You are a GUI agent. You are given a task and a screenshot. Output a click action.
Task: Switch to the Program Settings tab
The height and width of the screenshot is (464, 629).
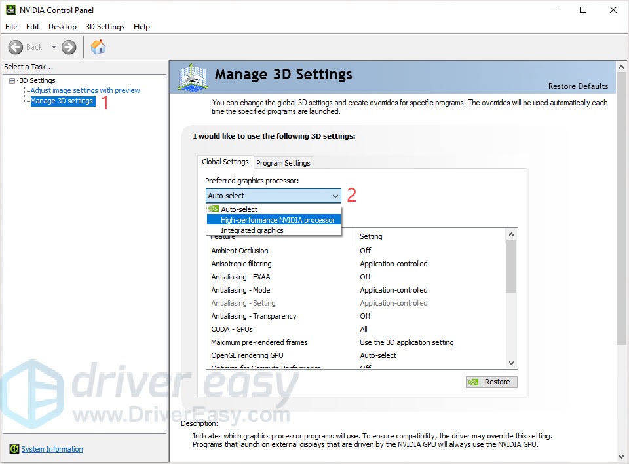click(283, 163)
